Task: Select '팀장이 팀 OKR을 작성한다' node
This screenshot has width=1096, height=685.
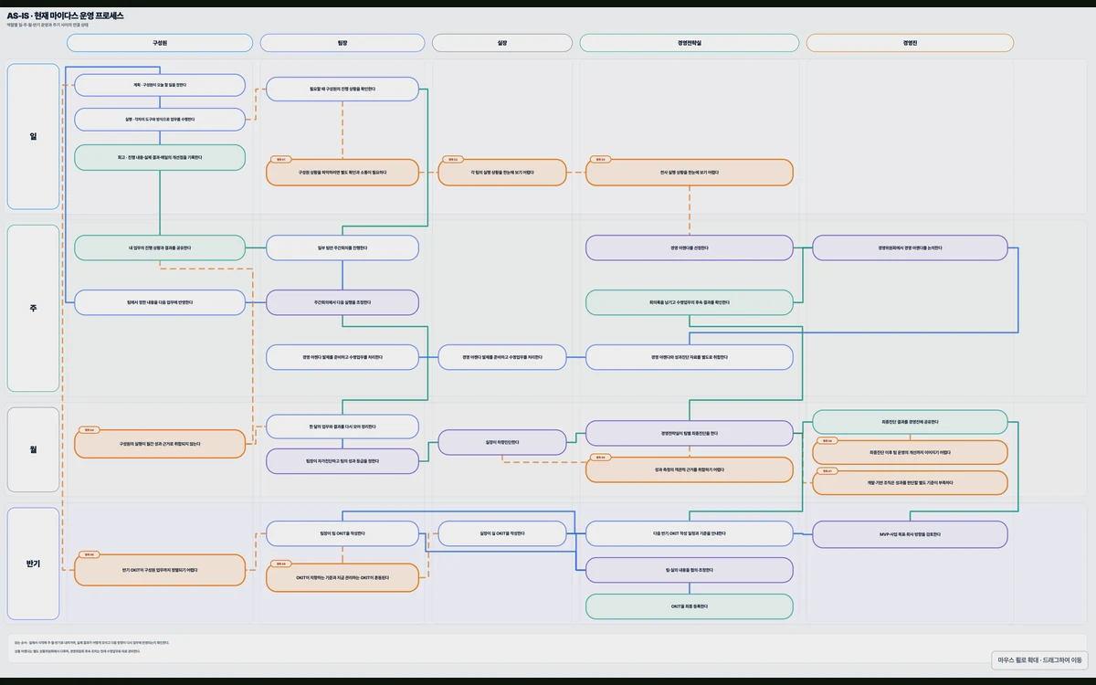Action: tap(342, 533)
